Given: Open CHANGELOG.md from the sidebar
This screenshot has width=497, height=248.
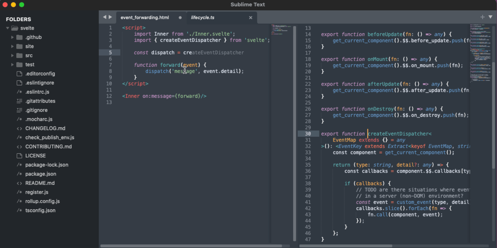Looking at the screenshot, I should (x=45, y=128).
